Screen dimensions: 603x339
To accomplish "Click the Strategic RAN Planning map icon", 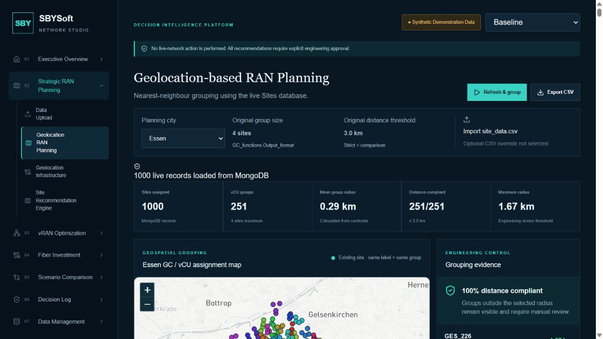I will pyautogui.click(x=17, y=86).
